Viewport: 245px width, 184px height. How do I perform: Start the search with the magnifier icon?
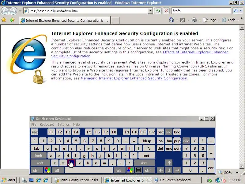(235, 11)
